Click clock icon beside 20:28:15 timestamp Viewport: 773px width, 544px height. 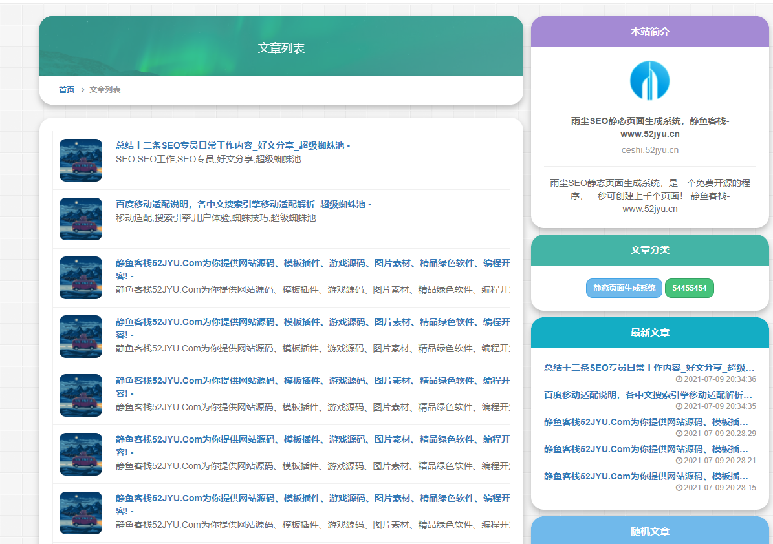(x=679, y=488)
